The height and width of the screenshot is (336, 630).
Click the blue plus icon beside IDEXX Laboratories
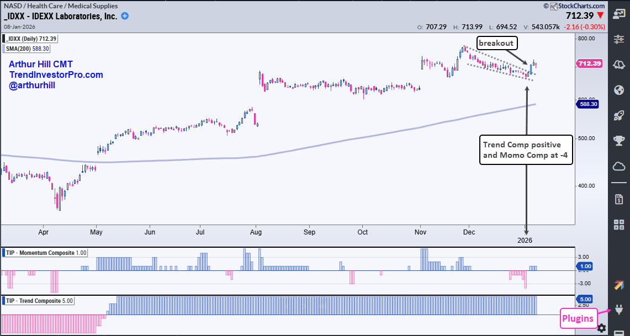(125, 16)
